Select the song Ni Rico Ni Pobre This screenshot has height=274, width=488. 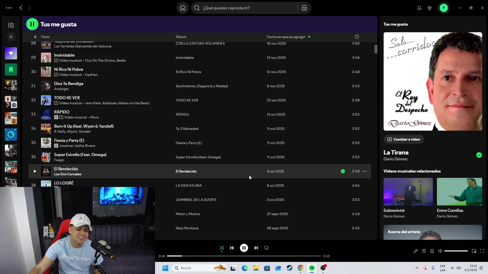[x=69, y=70]
